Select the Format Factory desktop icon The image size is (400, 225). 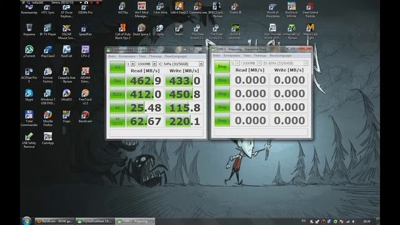(47, 75)
